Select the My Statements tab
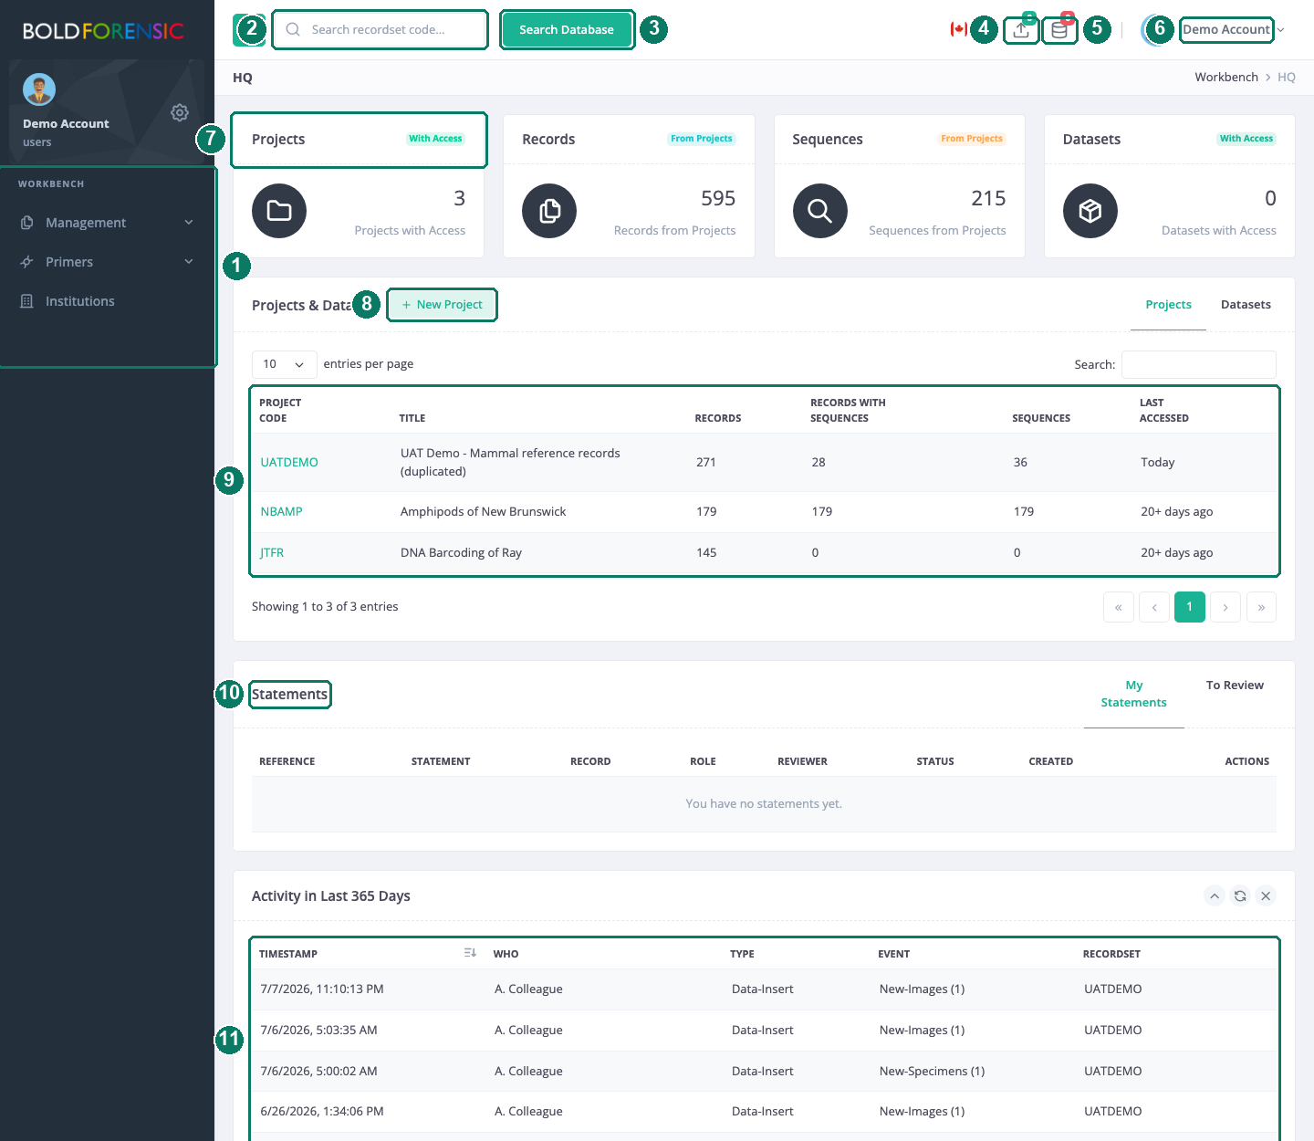 pyautogui.click(x=1134, y=694)
